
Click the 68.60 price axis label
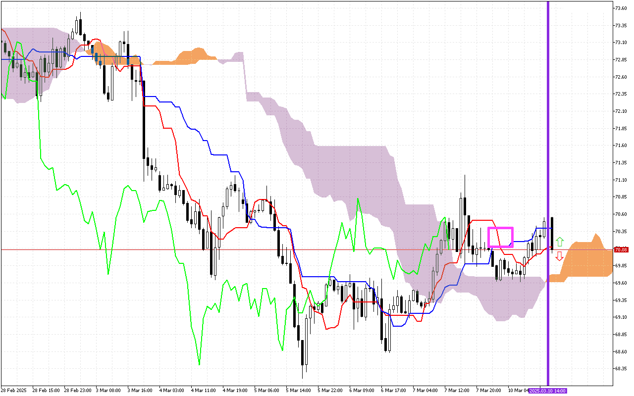[x=621, y=351]
